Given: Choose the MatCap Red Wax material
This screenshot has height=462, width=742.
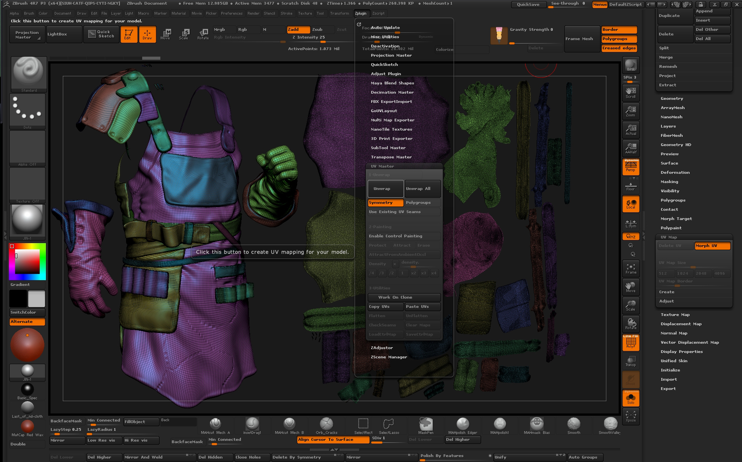Looking at the screenshot, I should (x=27, y=428).
